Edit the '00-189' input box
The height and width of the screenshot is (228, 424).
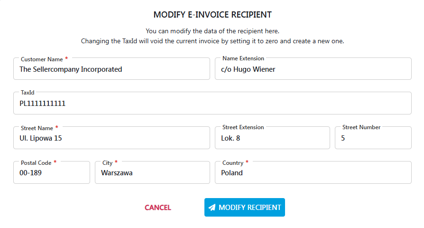pyautogui.click(x=52, y=173)
